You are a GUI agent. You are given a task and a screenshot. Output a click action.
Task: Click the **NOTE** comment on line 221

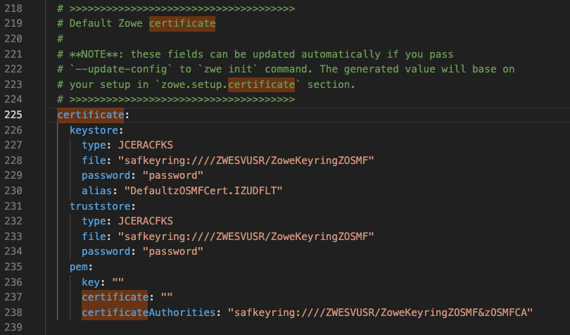(255, 54)
